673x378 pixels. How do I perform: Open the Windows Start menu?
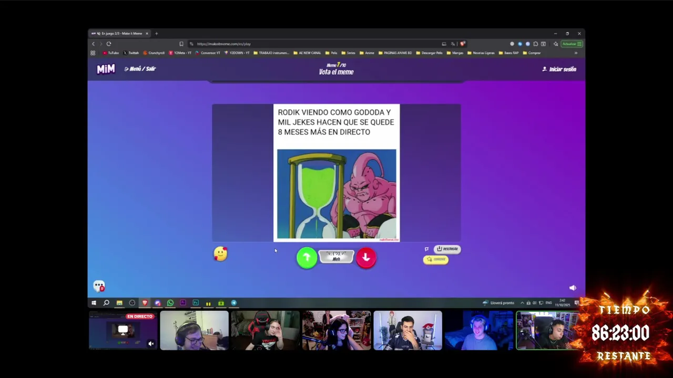[94, 303]
